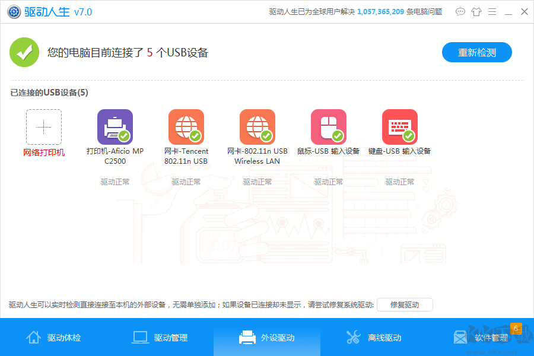Open the 离线驱动 tab
This screenshot has width=534, height=356.
click(374, 337)
